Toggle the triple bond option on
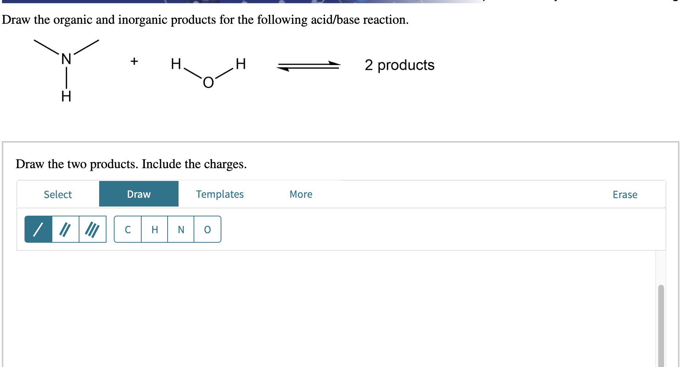 coord(92,230)
